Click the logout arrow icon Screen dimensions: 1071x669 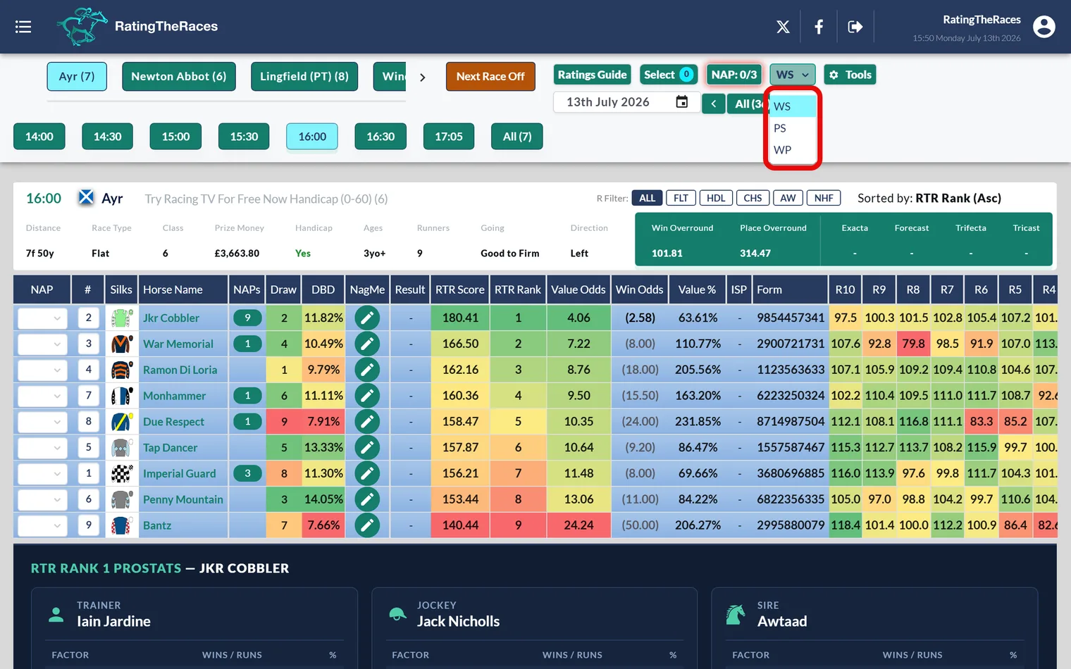[855, 27]
